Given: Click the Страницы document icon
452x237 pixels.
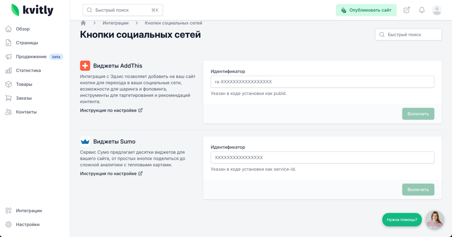Looking at the screenshot, I should pos(9,43).
